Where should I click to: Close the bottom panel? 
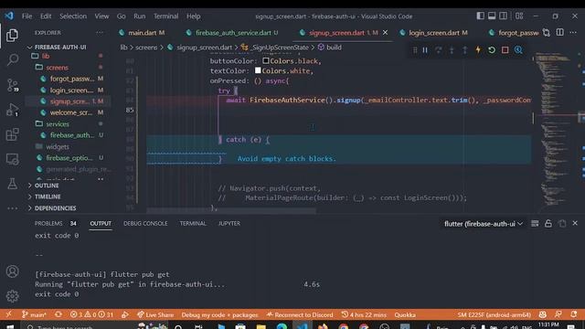[575, 223]
